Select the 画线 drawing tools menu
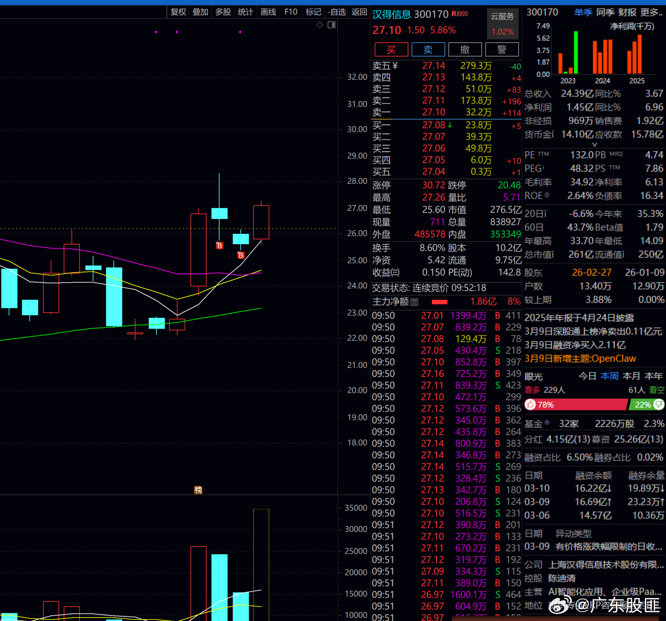 tap(268, 12)
